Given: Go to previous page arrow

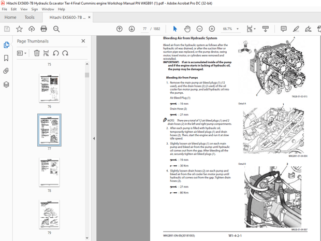Looking at the screenshot, I should click(x=120, y=29).
